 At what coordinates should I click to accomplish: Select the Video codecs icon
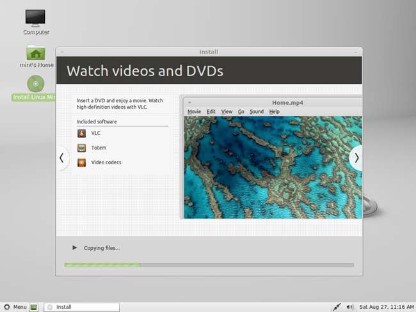tap(81, 162)
